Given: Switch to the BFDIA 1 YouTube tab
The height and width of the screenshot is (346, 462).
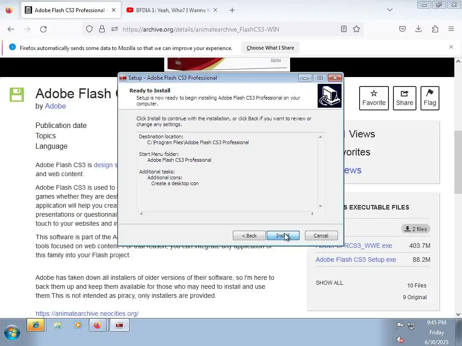Looking at the screenshot, I should pyautogui.click(x=172, y=10).
